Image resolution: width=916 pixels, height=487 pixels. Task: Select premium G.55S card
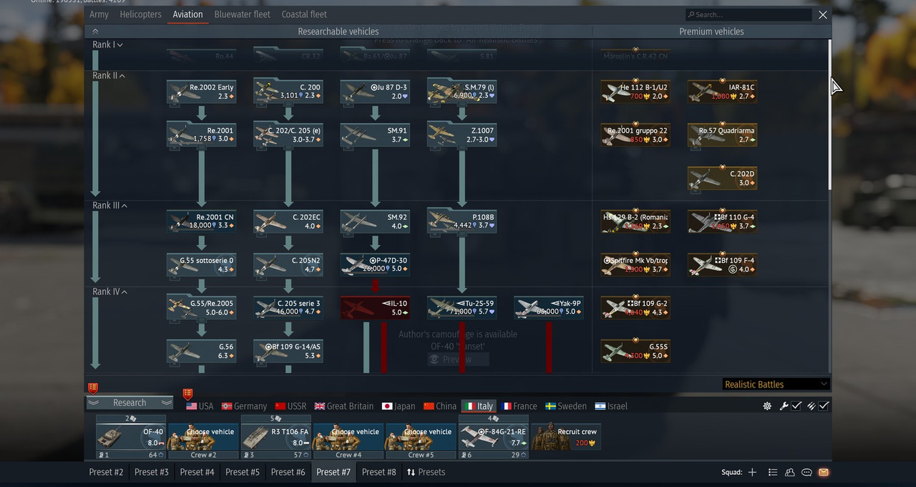coord(635,351)
